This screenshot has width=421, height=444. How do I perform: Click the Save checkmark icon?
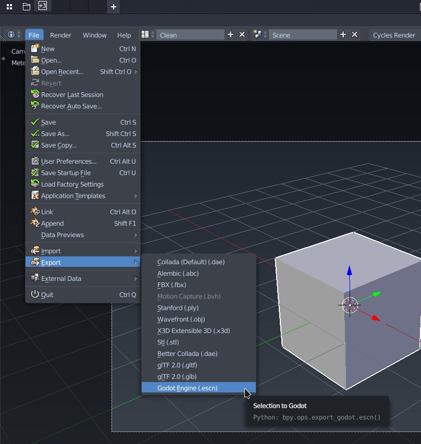pos(35,122)
